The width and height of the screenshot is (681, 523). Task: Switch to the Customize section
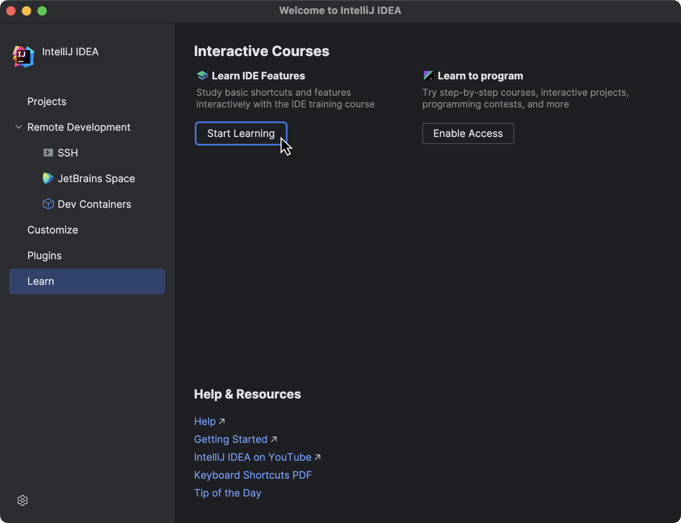pos(52,230)
